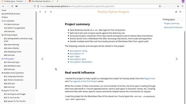186x104 pixels.
Task: Click the browser forward arrow
Action: pos(8,6)
